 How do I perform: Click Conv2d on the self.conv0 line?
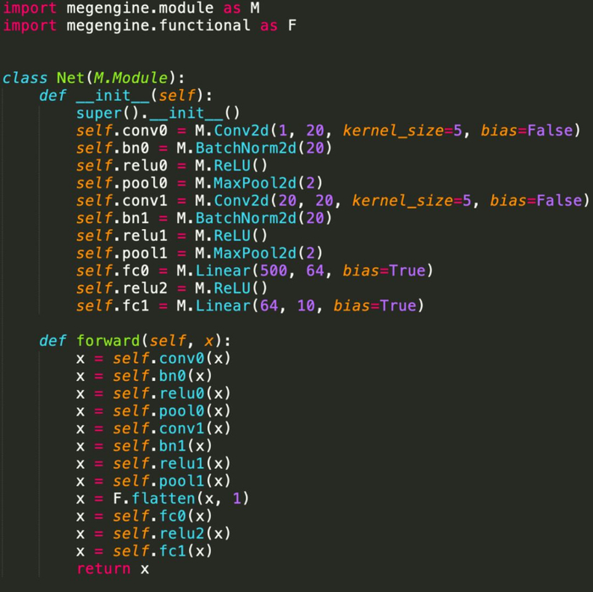point(241,131)
